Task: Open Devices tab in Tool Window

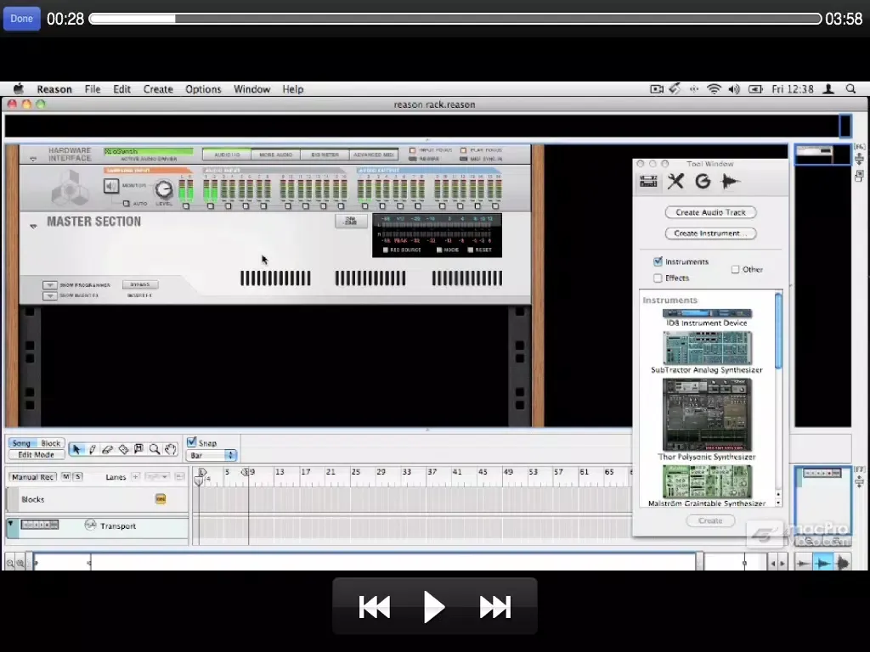Action: tap(648, 182)
